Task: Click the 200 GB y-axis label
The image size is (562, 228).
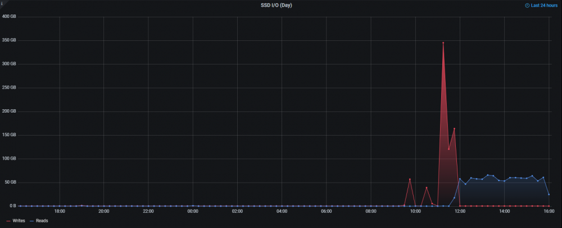Action: 9,111
